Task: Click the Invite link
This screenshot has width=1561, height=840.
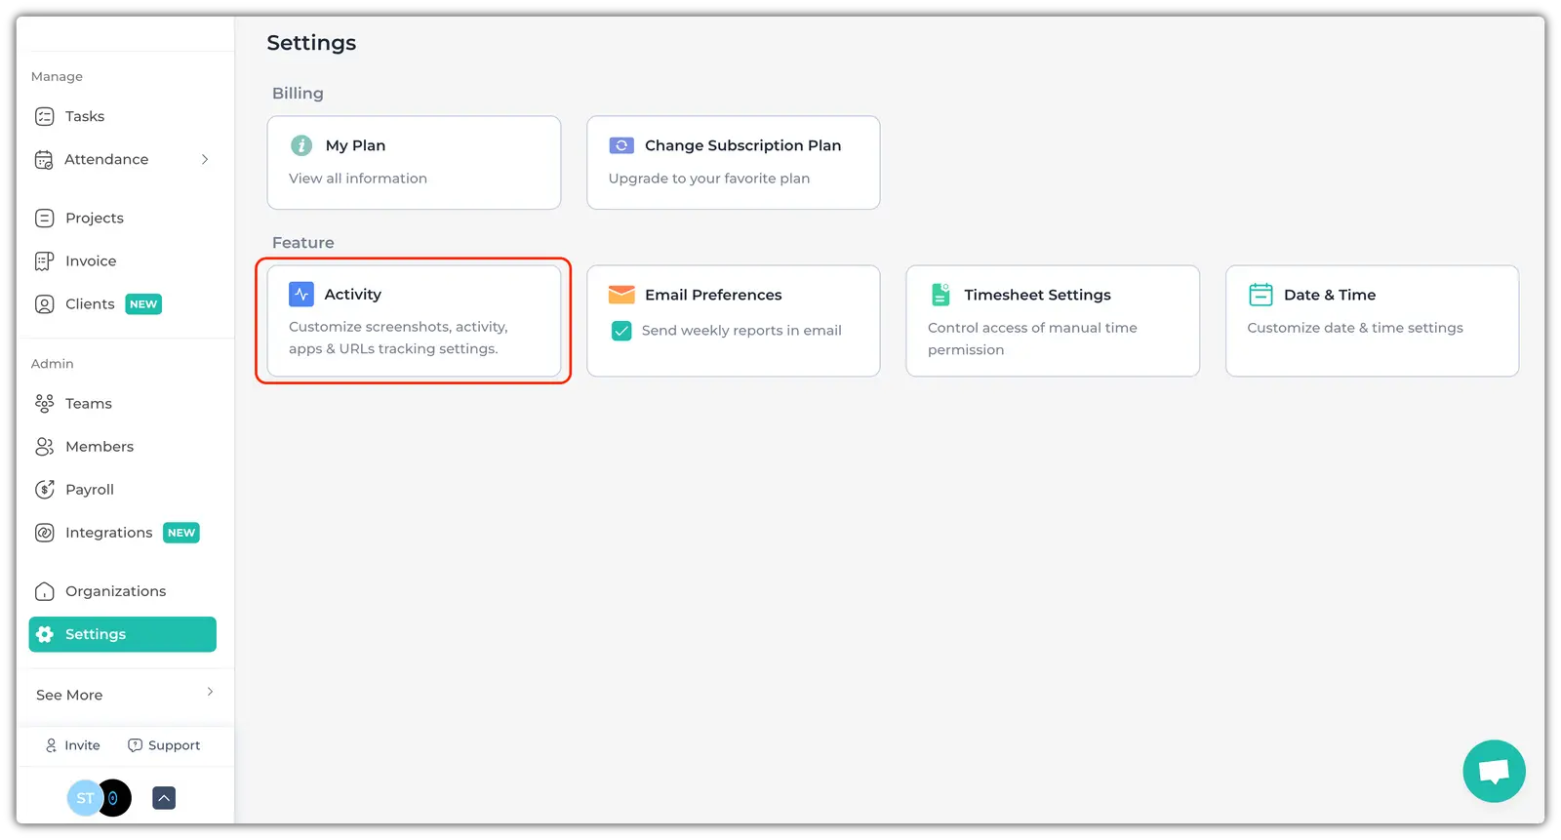Action: (73, 745)
